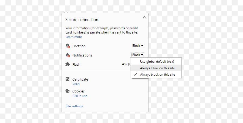Open the 326 in use cookies link
The width and height of the screenshot is (243, 123).
(80, 96)
